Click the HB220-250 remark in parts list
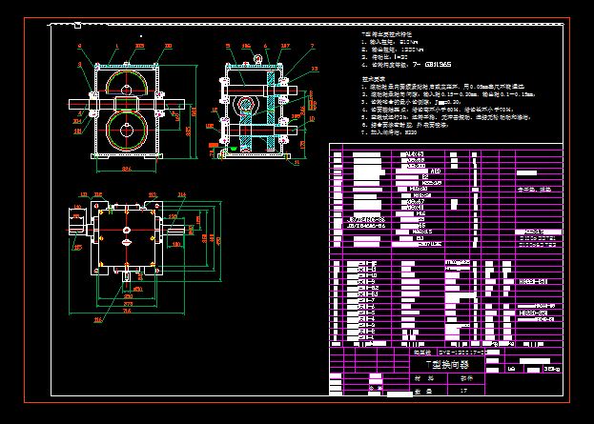Image resolution: width=594 pixels, height=424 pixels. [533, 313]
